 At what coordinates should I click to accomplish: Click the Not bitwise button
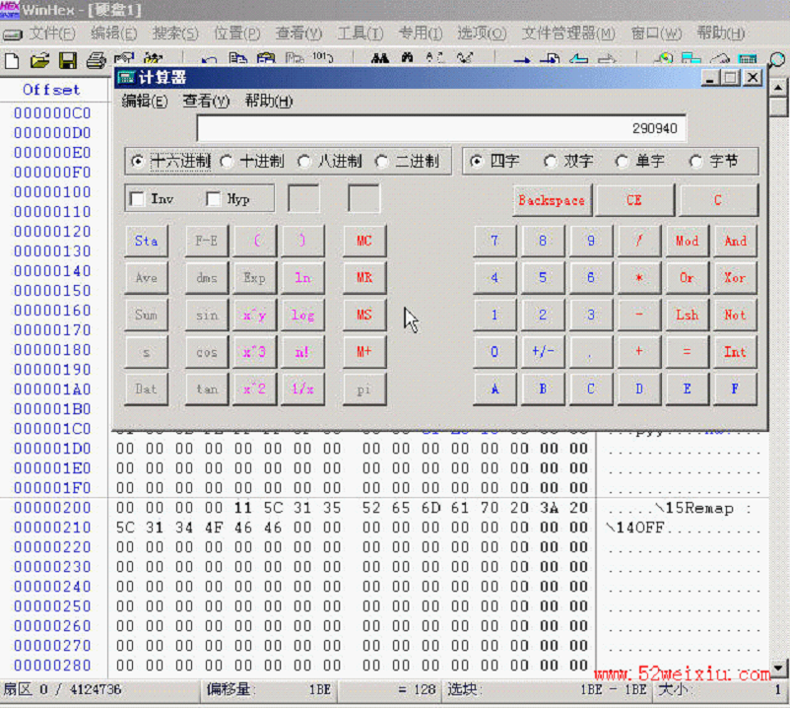click(x=735, y=316)
